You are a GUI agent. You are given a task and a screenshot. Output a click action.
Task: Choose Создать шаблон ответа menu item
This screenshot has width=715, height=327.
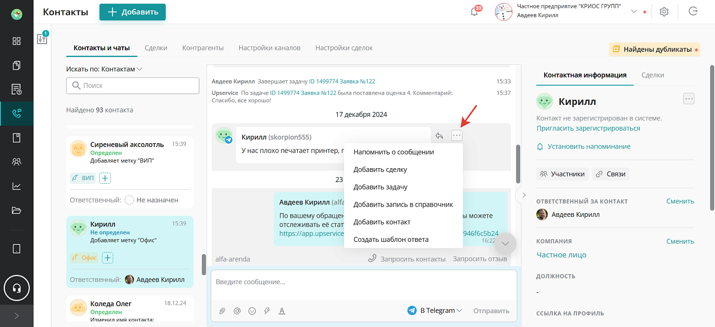(x=403, y=239)
